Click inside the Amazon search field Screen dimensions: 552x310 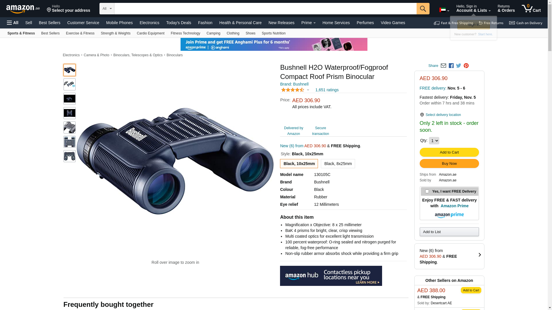265,9
